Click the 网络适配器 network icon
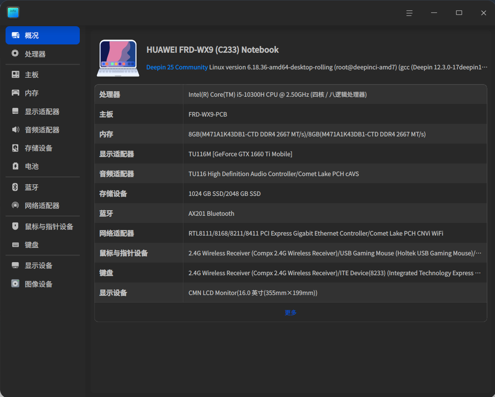Screen dimensions: 495x397 click(15, 205)
